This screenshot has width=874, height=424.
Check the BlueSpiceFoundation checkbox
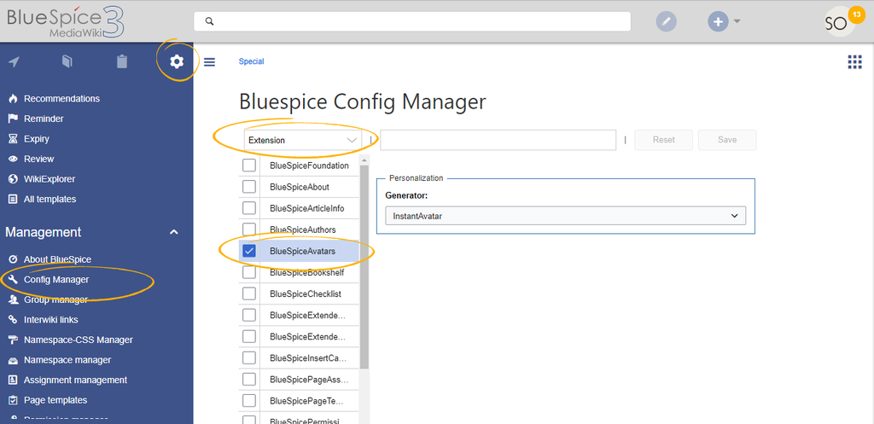coord(249,166)
